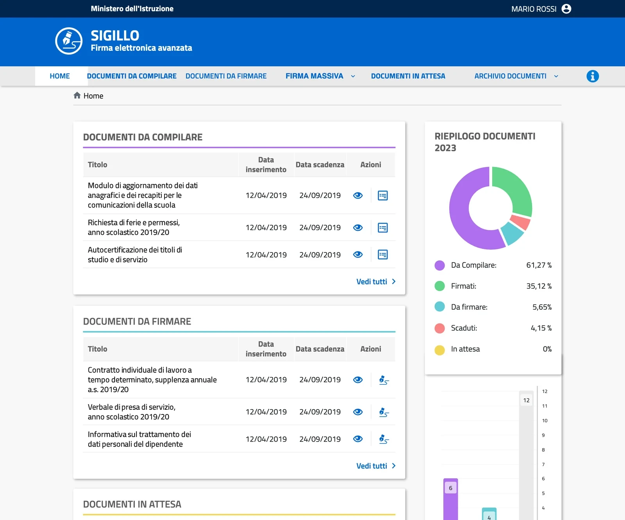Click MARIO ROSSI username text

tap(534, 9)
